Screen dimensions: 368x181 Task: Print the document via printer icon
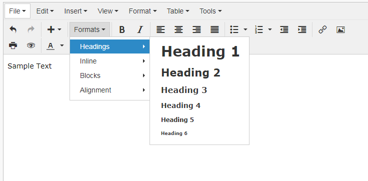coord(13,45)
